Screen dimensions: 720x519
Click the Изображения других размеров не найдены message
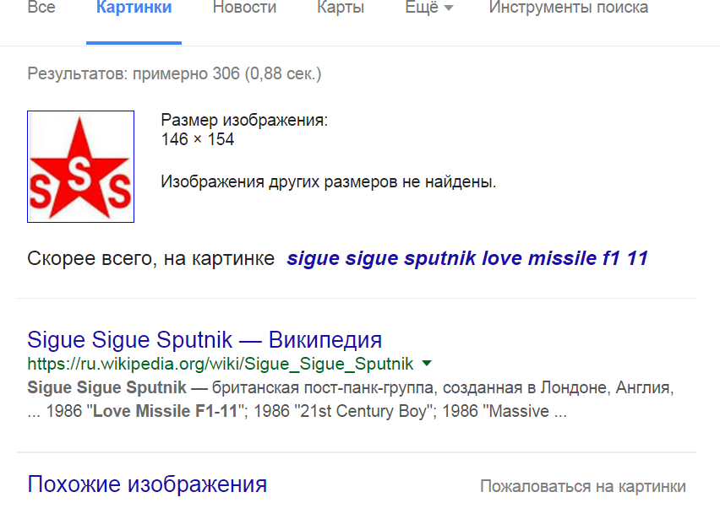point(329,182)
